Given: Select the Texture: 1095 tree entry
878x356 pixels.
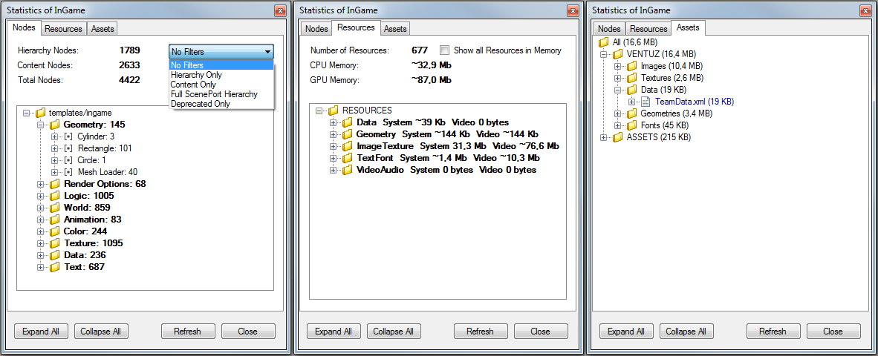Looking at the screenshot, I should coord(93,243).
